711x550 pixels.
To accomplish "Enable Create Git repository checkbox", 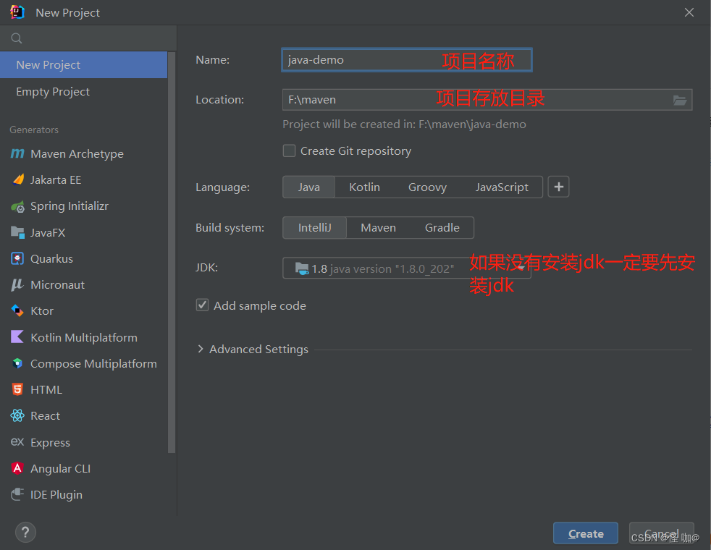I will tap(289, 151).
